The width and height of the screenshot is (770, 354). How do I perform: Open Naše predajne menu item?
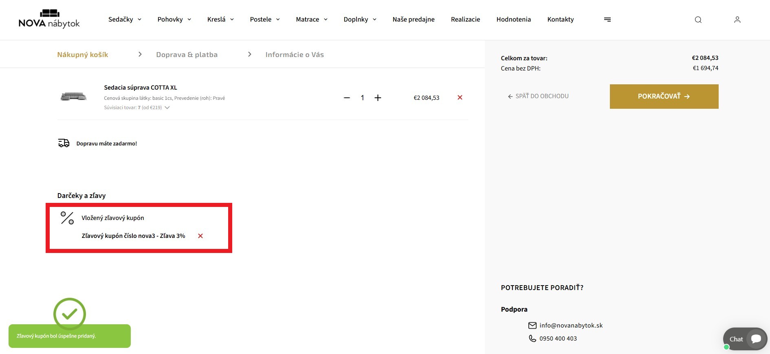pyautogui.click(x=414, y=20)
